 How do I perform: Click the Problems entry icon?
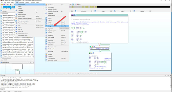(x=46, y=56)
